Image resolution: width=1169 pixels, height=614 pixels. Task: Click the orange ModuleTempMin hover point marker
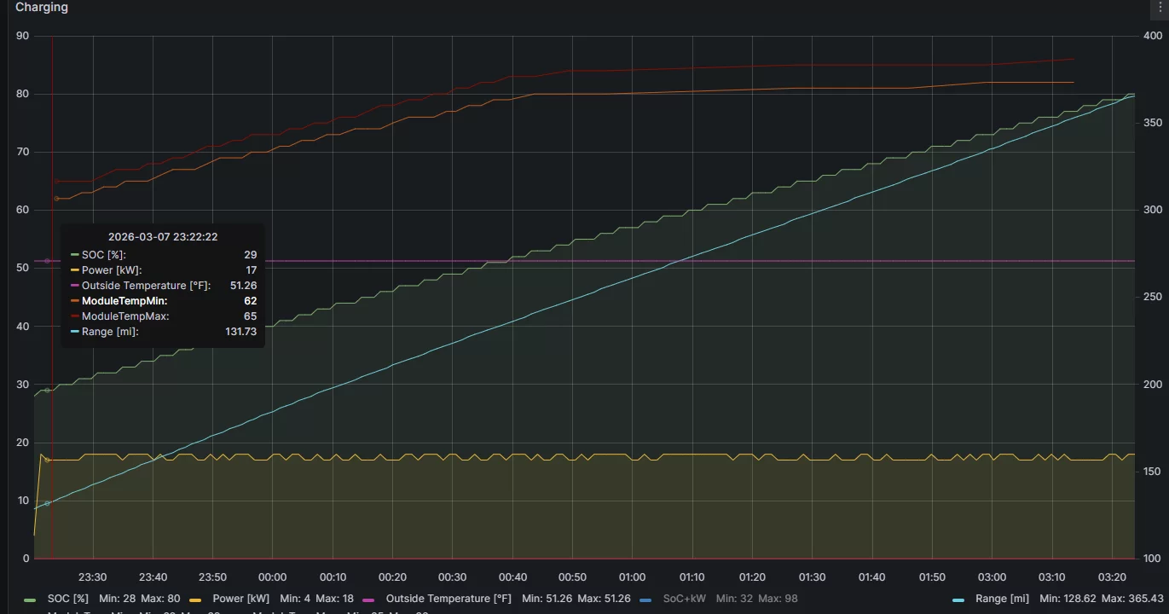point(56,199)
